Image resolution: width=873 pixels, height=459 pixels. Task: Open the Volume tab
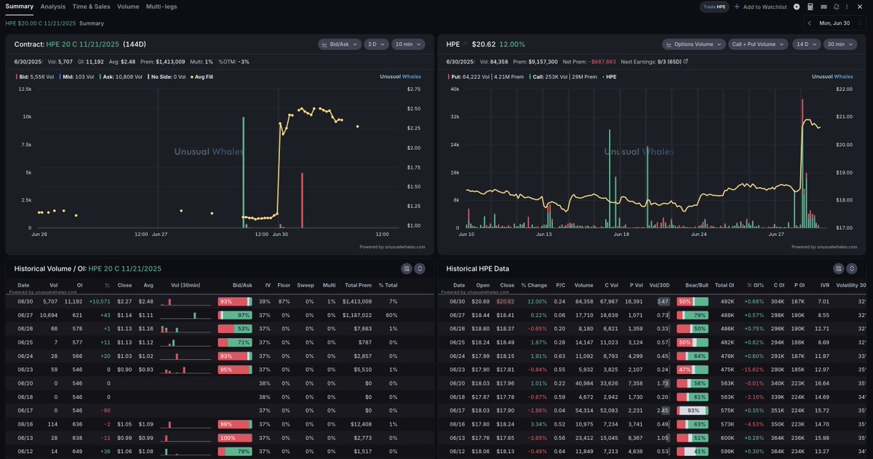coord(128,7)
